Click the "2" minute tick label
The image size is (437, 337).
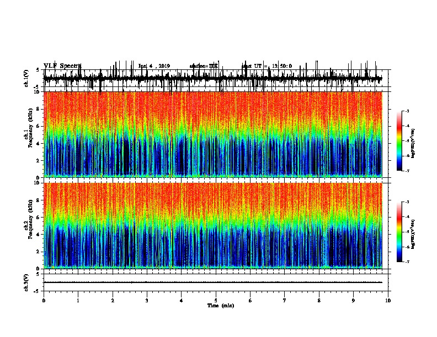[113, 301]
